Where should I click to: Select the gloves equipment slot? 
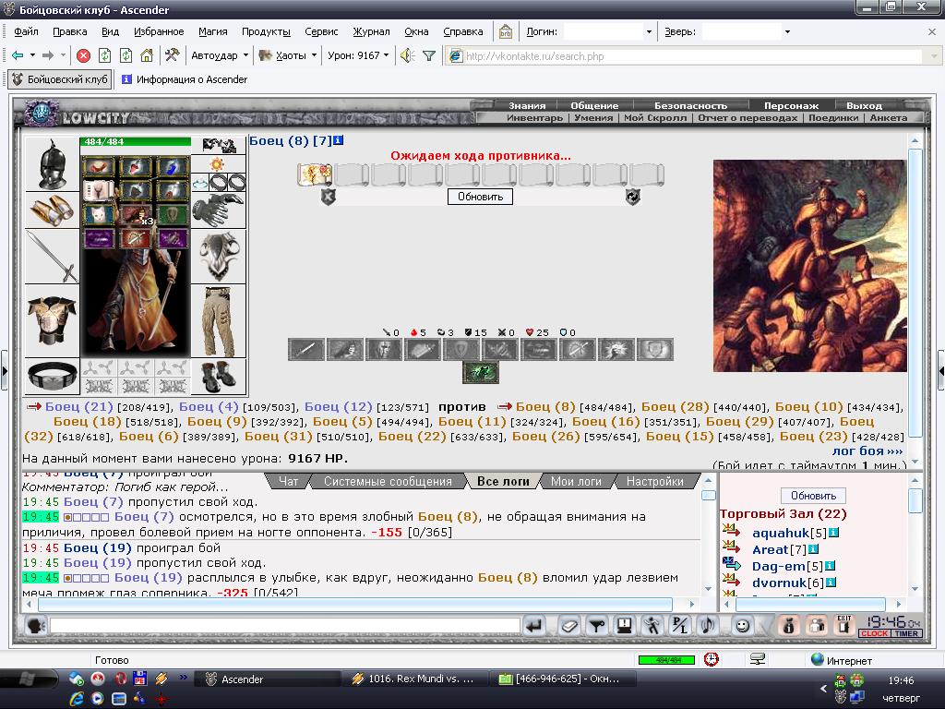(218, 210)
